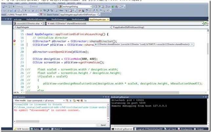Open the AppDelegate class dropdown
Viewport: 211px width, 132px height.
62,27
